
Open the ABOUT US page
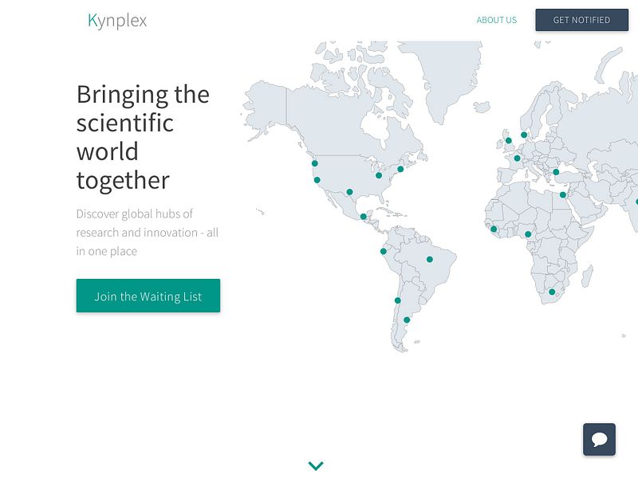496,20
